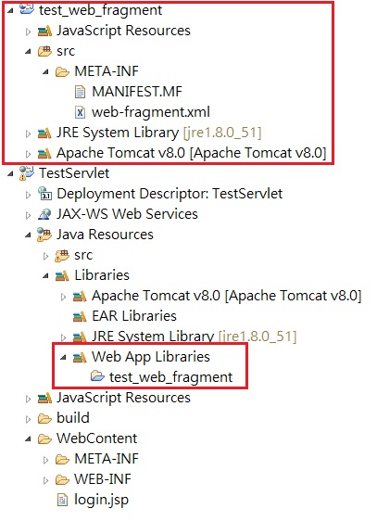The height and width of the screenshot is (521, 377).
Task: Click the WebContent folder icon
Action: pyautogui.click(x=44, y=439)
